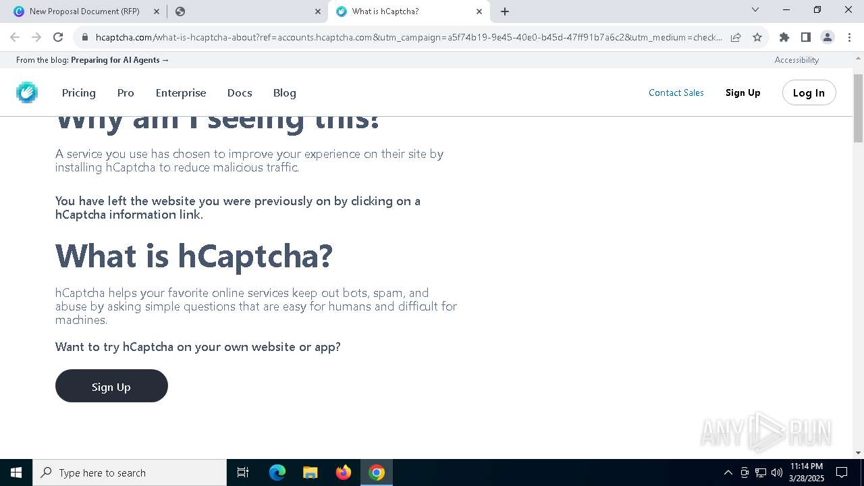View site information lock icon

point(85,37)
